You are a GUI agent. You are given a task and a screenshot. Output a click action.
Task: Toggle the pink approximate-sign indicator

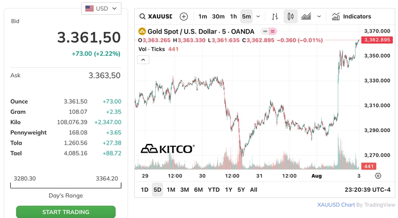pos(272,31)
